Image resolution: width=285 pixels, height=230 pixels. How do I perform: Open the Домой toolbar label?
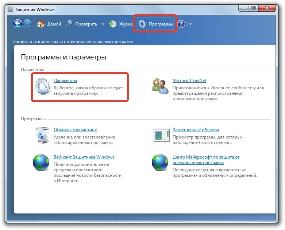pos(54,24)
